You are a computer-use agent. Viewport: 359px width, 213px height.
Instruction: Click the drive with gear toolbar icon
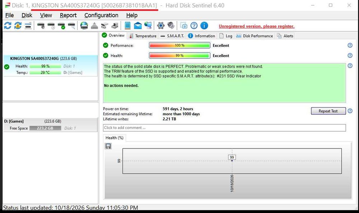[x=41, y=25]
